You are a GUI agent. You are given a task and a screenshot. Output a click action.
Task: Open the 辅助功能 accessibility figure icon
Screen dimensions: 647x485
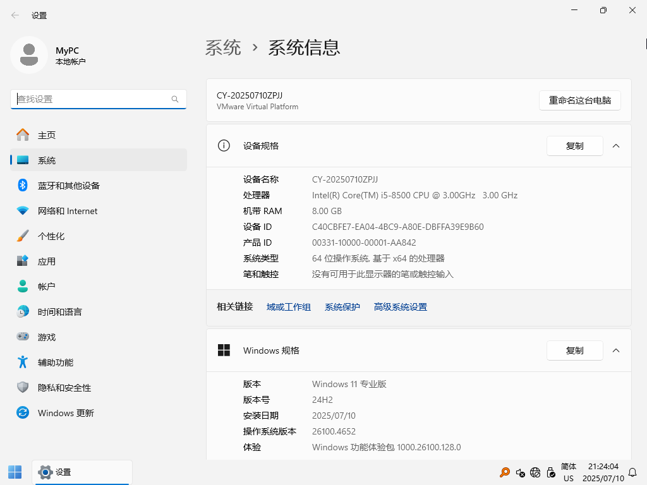(x=23, y=362)
